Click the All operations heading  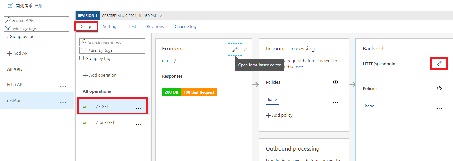[x=97, y=91]
